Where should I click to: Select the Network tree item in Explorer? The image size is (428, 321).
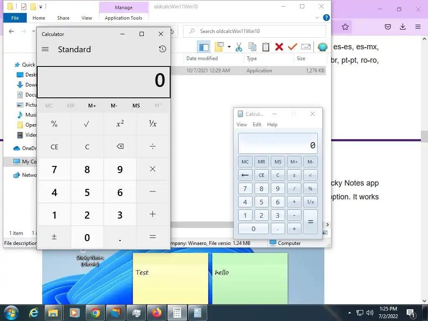pos(25,175)
